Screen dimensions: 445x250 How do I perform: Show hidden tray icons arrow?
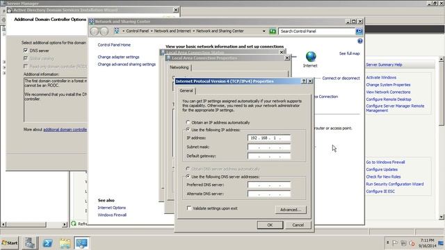388,242
